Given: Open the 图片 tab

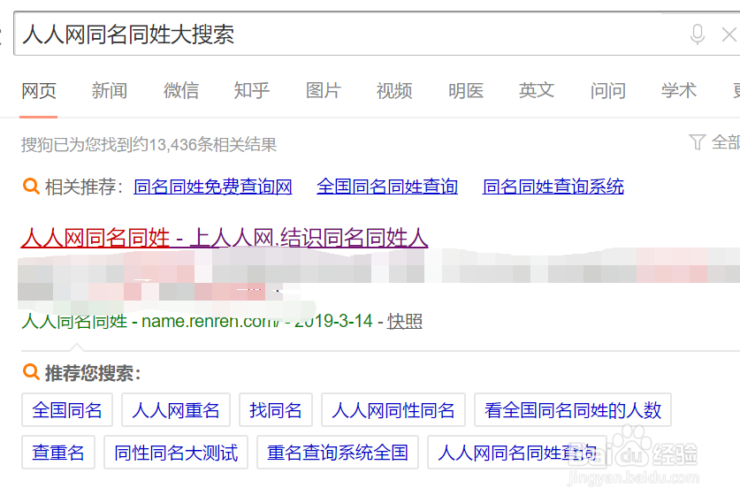Looking at the screenshot, I should click(x=324, y=90).
